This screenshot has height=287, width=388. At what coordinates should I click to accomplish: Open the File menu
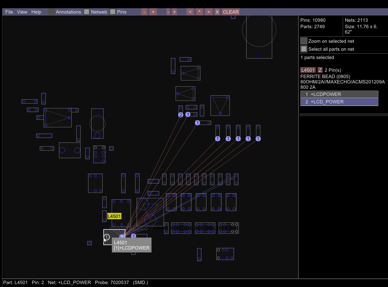9,12
